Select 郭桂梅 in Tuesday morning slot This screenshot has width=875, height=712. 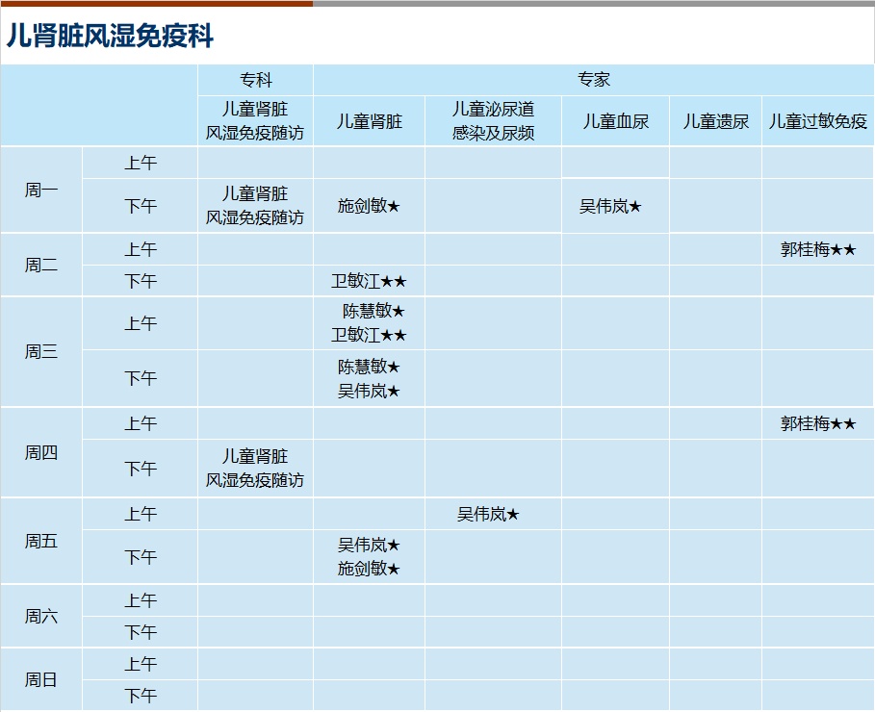817,249
